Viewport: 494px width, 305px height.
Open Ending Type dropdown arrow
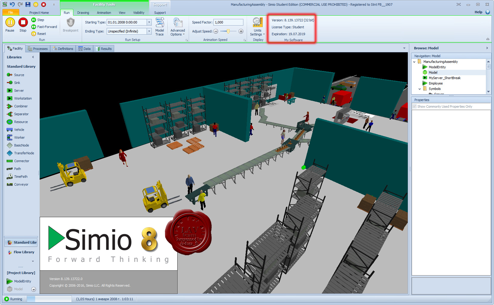149,31
